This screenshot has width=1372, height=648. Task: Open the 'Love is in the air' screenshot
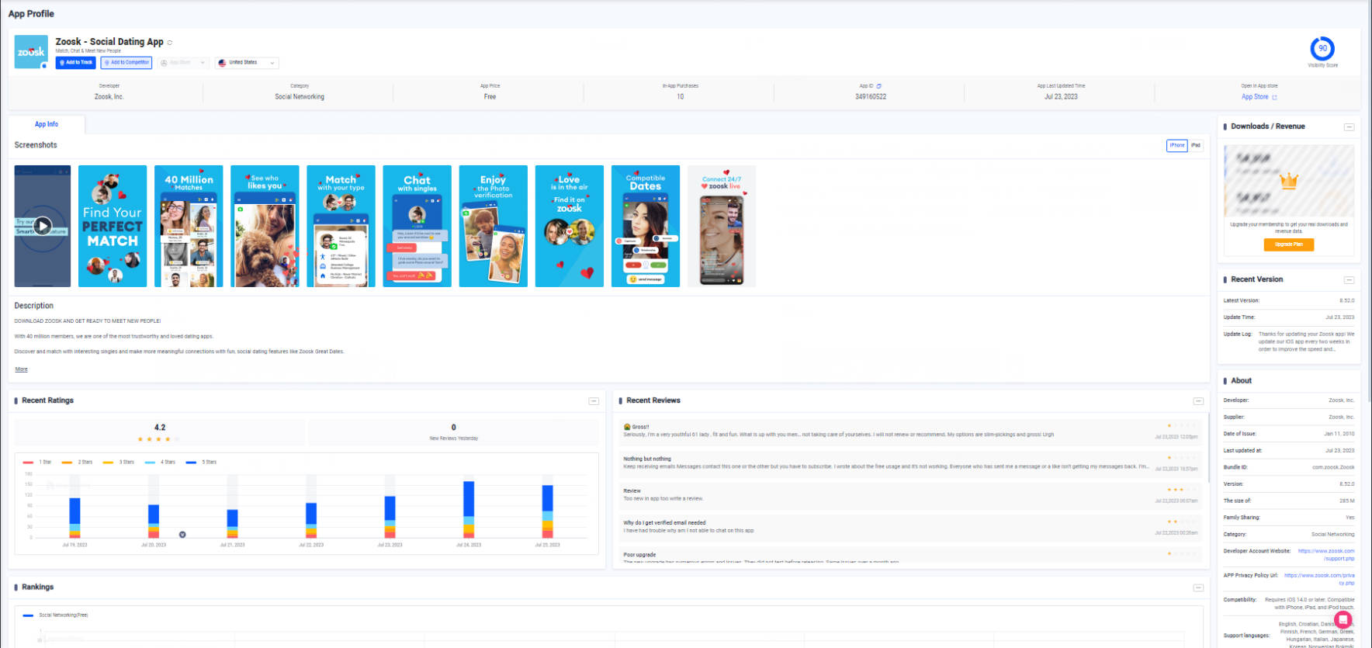569,226
